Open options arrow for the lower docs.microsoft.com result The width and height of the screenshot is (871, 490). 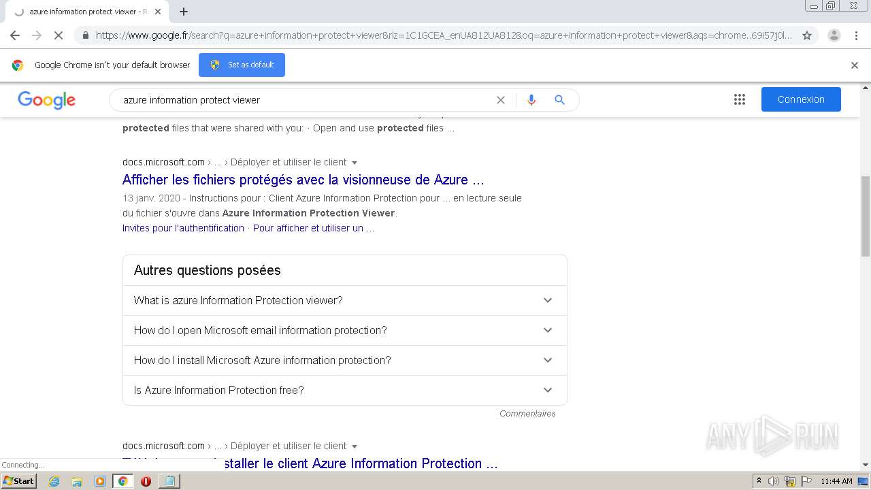pyautogui.click(x=355, y=446)
